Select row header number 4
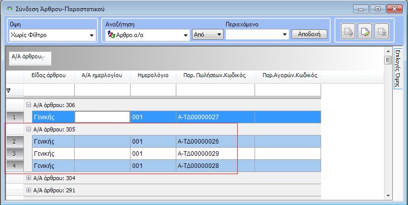 tap(14, 166)
